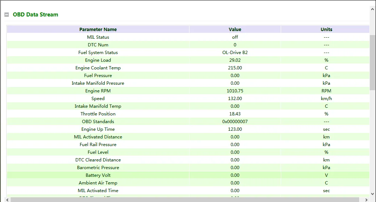Select the Engine Coolant Temp parameter
376x202 pixels.
click(x=98, y=68)
